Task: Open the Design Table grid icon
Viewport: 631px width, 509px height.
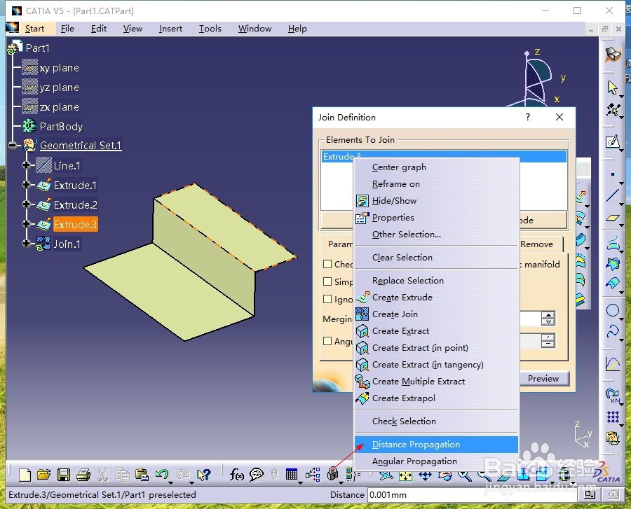Action: [x=292, y=475]
